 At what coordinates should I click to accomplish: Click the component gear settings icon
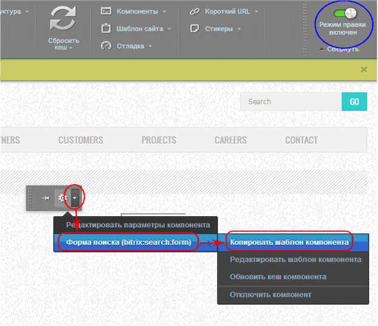pyautogui.click(x=62, y=198)
